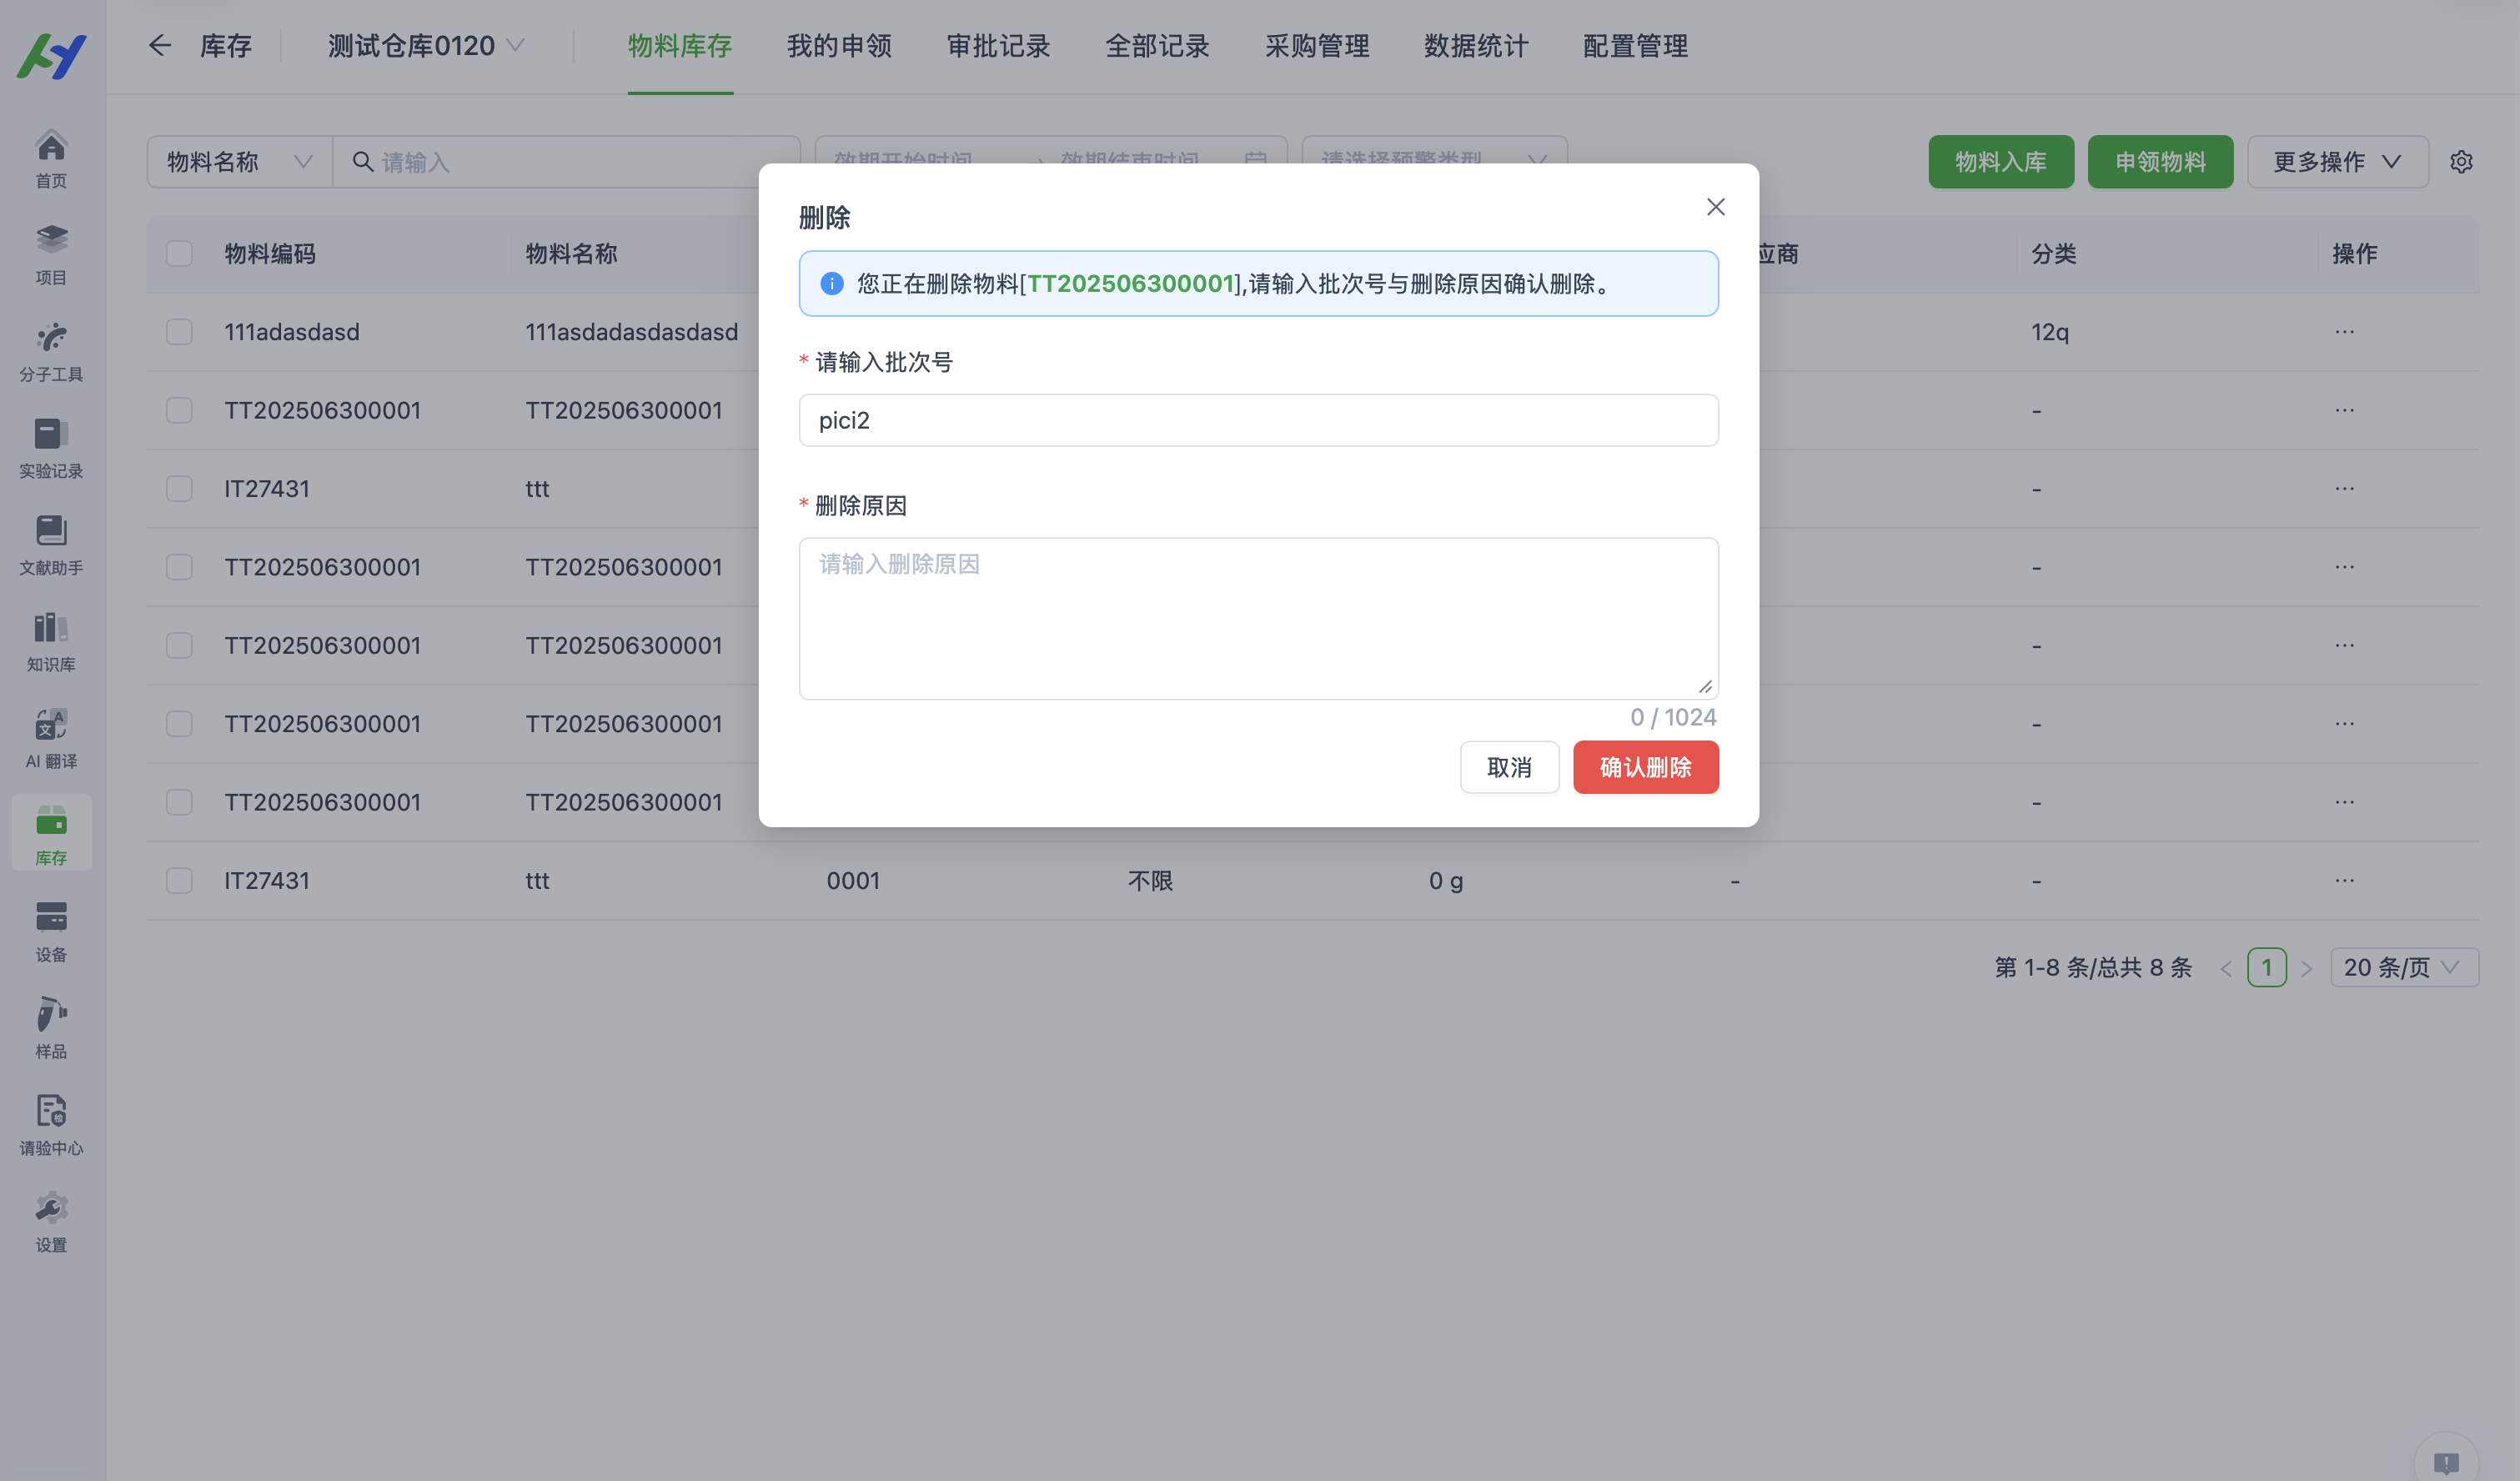Click inside the 删除原因 text area
Viewport: 2520px width, 1481px height.
click(x=1257, y=618)
